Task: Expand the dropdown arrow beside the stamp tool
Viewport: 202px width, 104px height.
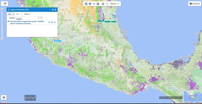Action: pyautogui.click(x=107, y=4)
